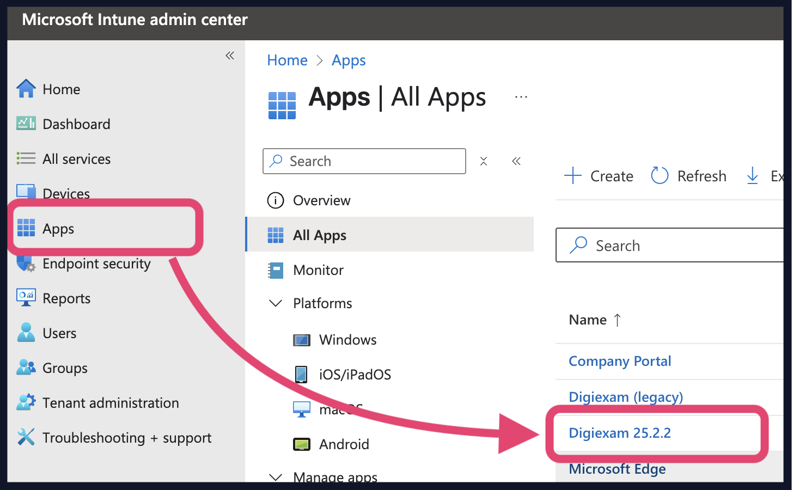Click the Users person icon

pos(26,333)
